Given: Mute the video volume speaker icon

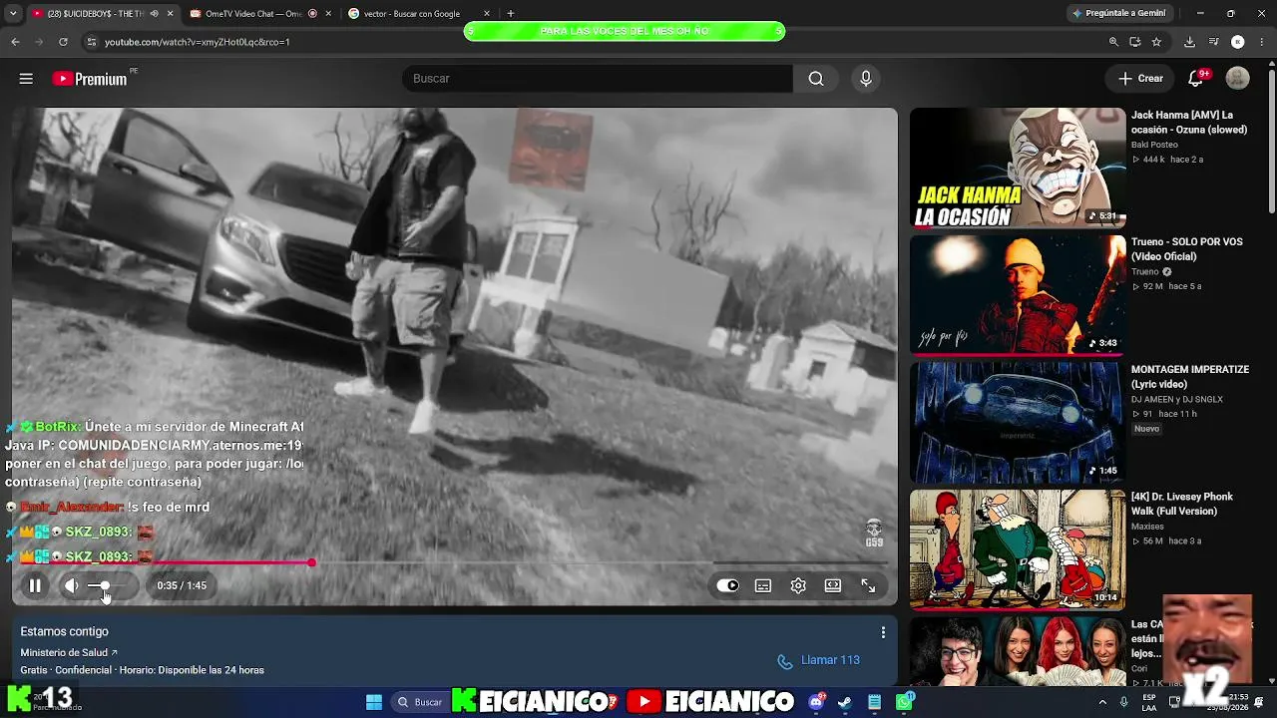Looking at the screenshot, I should pos(71,585).
